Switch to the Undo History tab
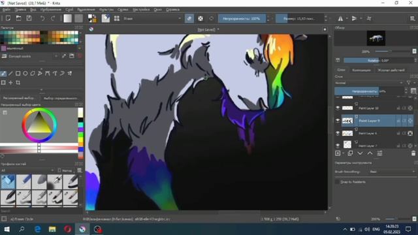 (x=391, y=70)
